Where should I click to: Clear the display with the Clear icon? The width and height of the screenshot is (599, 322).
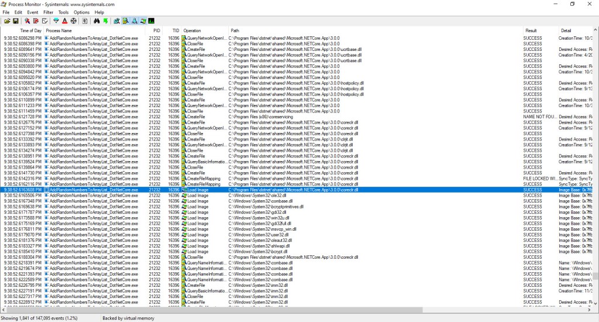(x=44, y=21)
